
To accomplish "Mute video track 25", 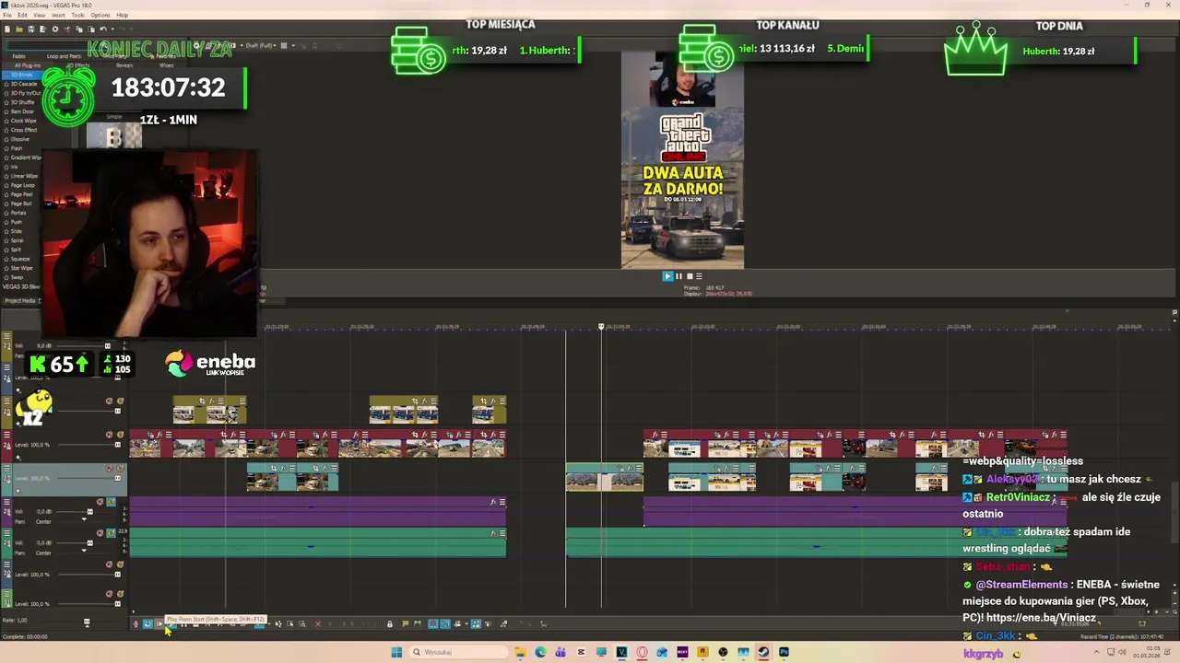I will 109,401.
